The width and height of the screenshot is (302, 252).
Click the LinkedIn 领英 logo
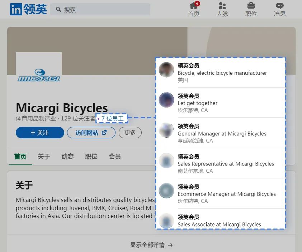coord(28,9)
